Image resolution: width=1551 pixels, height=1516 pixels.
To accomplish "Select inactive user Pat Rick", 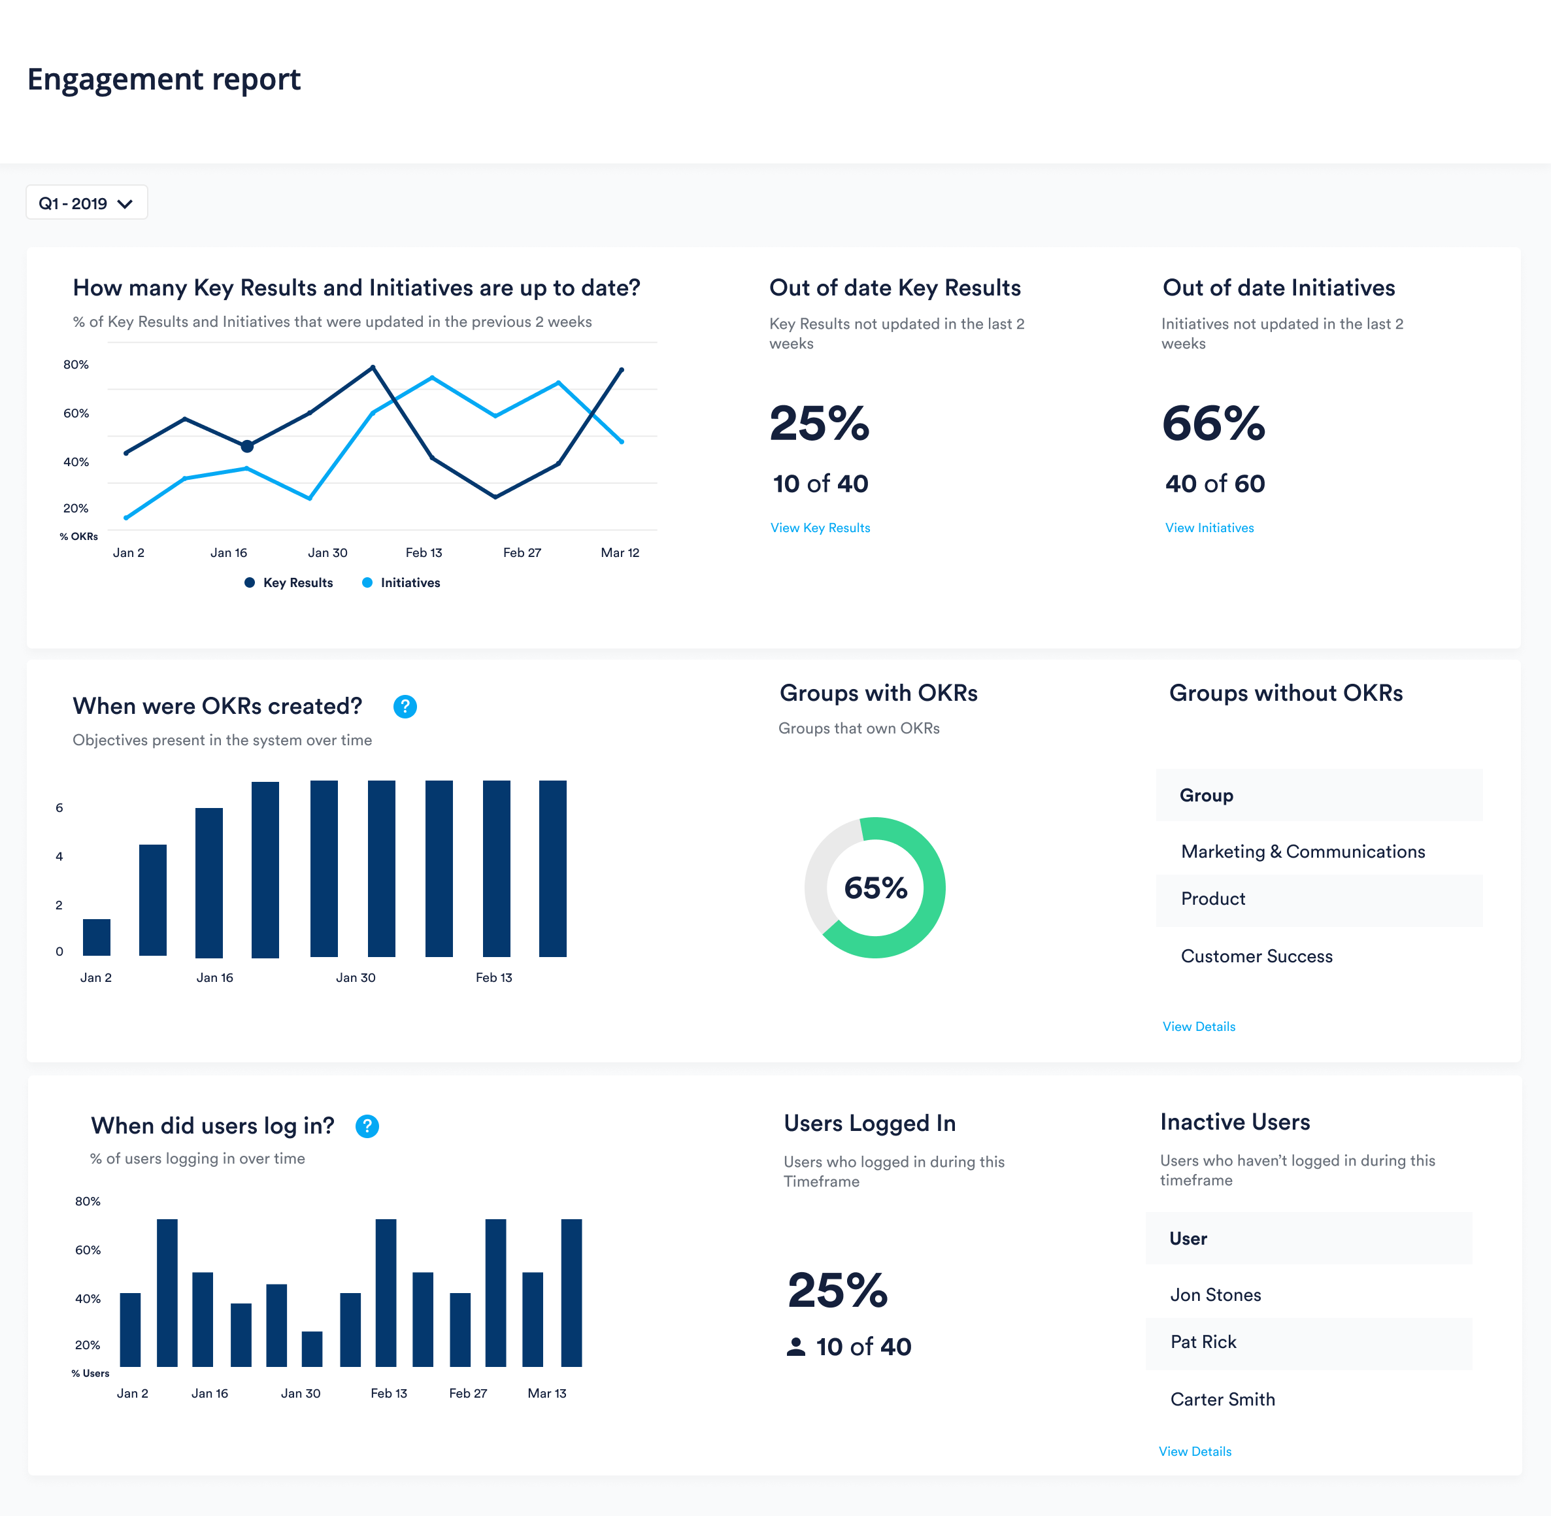I will pos(1203,1341).
